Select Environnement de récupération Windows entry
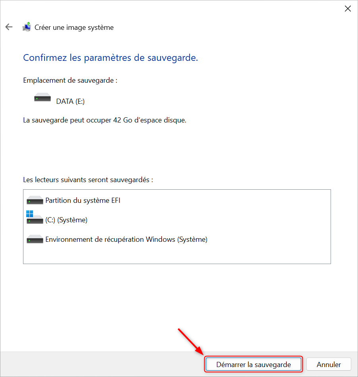Screen dimensions: 358x377 (126, 239)
